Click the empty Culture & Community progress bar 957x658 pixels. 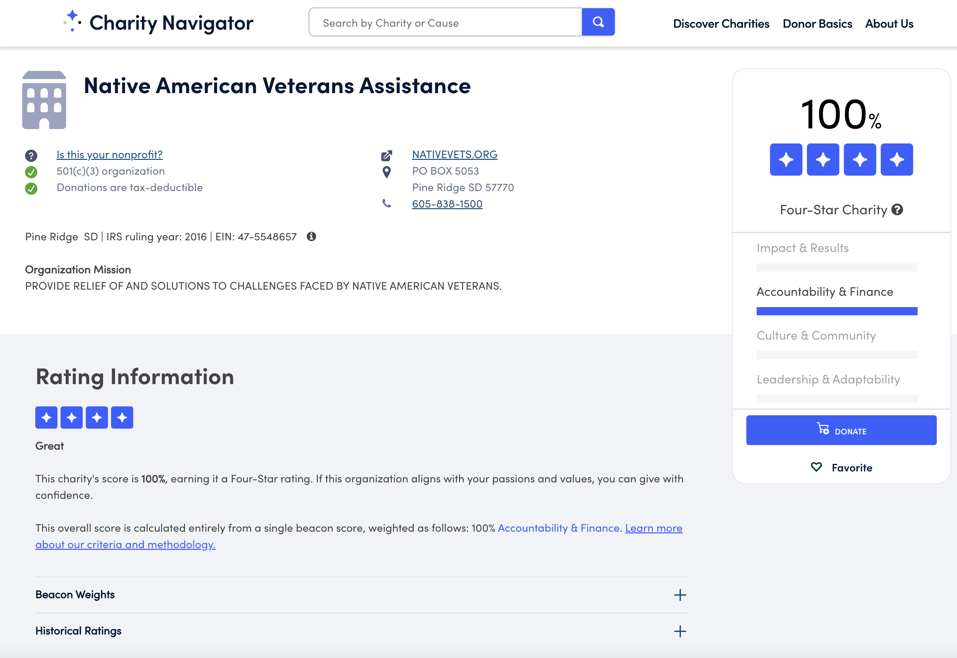(836, 355)
